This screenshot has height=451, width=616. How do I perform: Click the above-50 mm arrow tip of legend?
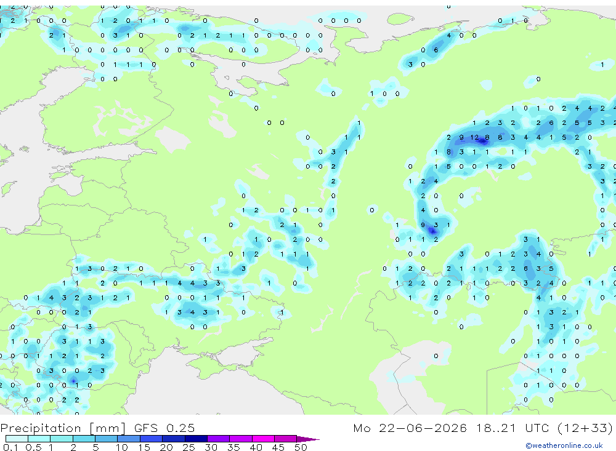(308, 439)
